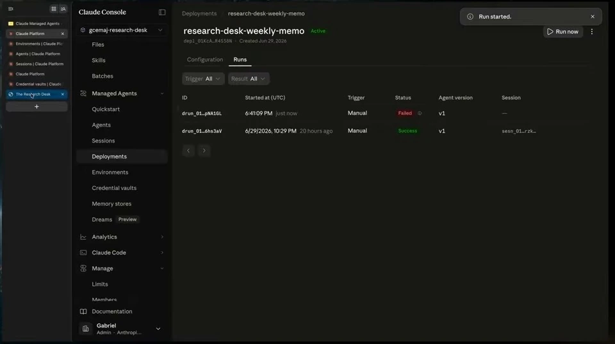Open Environments in the sidebar
The image size is (615, 344).
click(110, 172)
